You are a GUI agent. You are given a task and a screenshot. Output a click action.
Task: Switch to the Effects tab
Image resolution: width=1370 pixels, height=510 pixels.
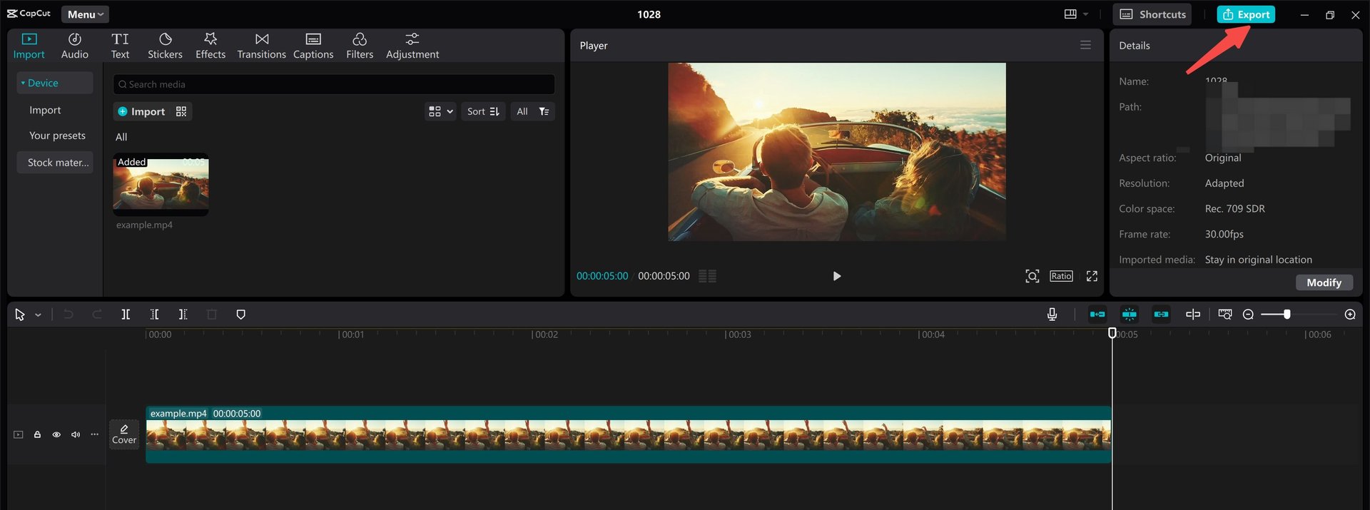point(210,46)
